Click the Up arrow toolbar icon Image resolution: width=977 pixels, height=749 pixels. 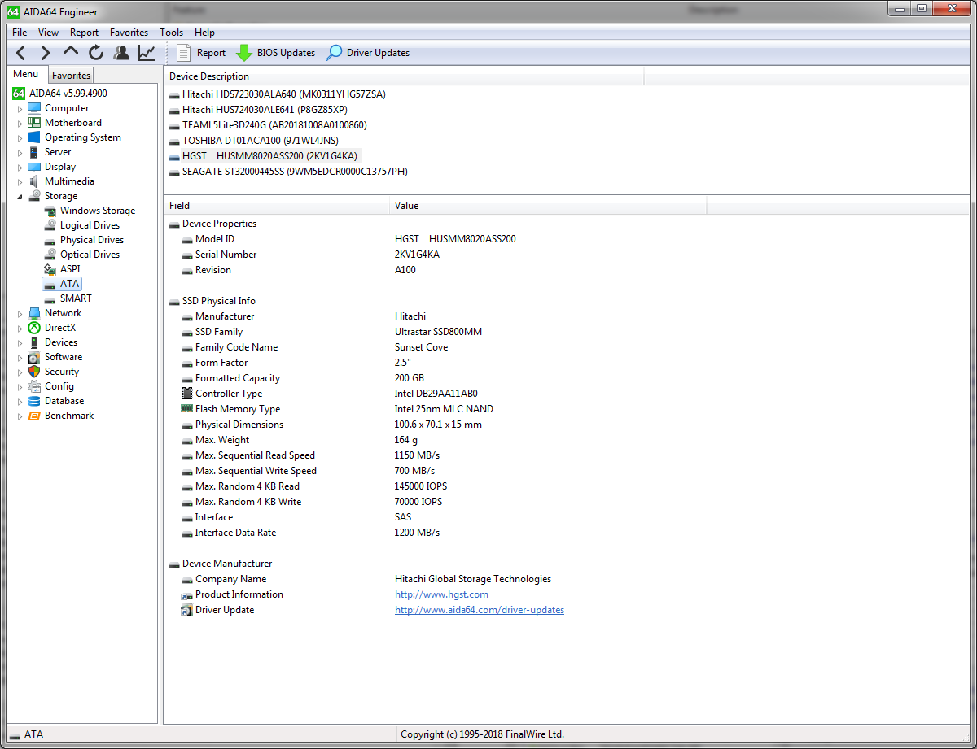click(x=71, y=51)
